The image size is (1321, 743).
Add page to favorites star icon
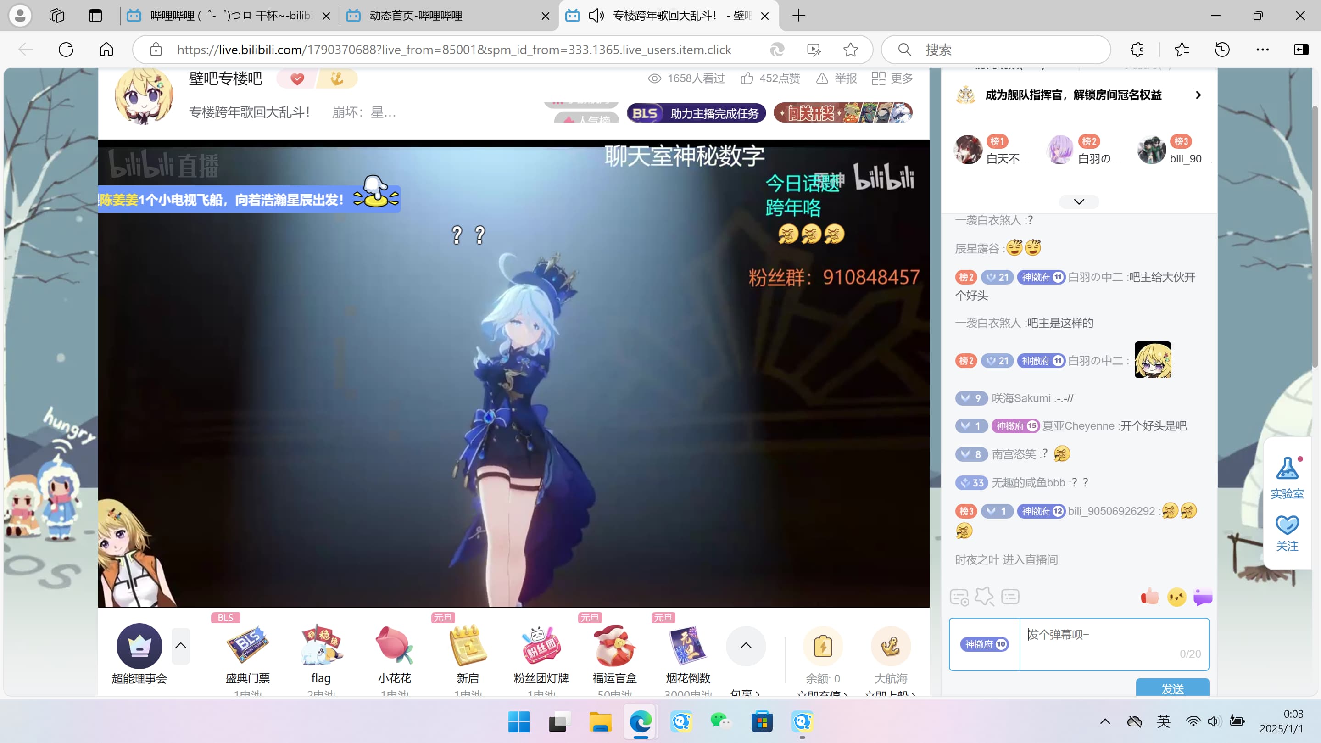tap(850, 50)
